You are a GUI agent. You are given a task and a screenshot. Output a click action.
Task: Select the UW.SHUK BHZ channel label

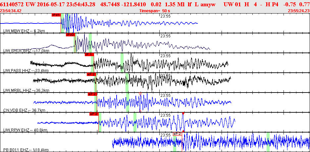coord(26,51)
